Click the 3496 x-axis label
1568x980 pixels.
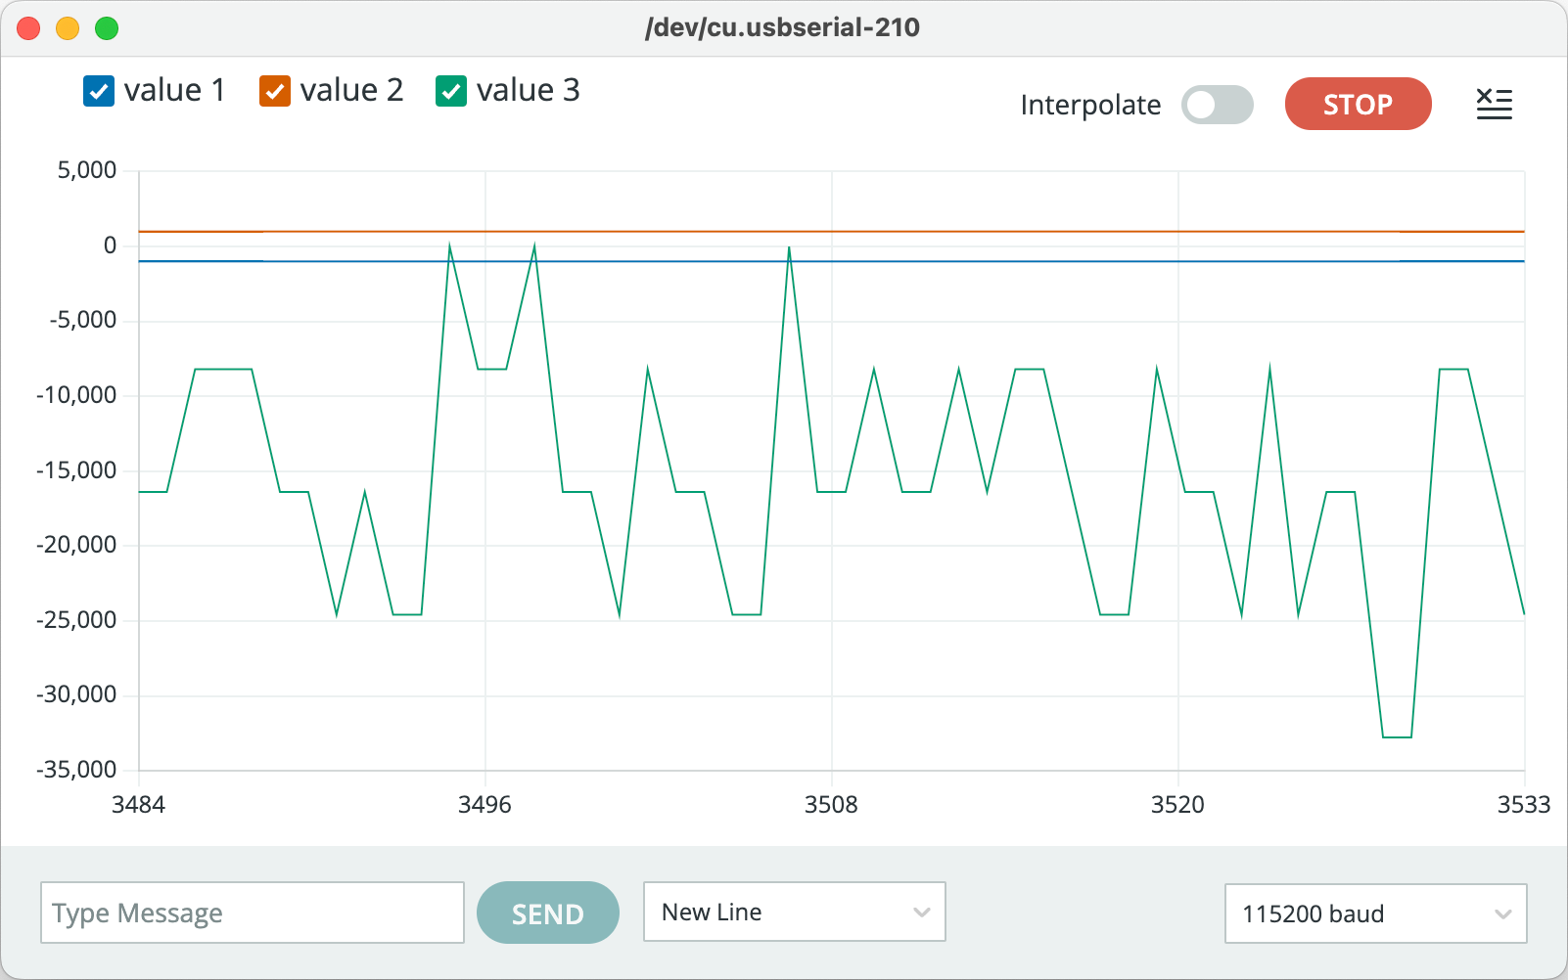pos(485,804)
